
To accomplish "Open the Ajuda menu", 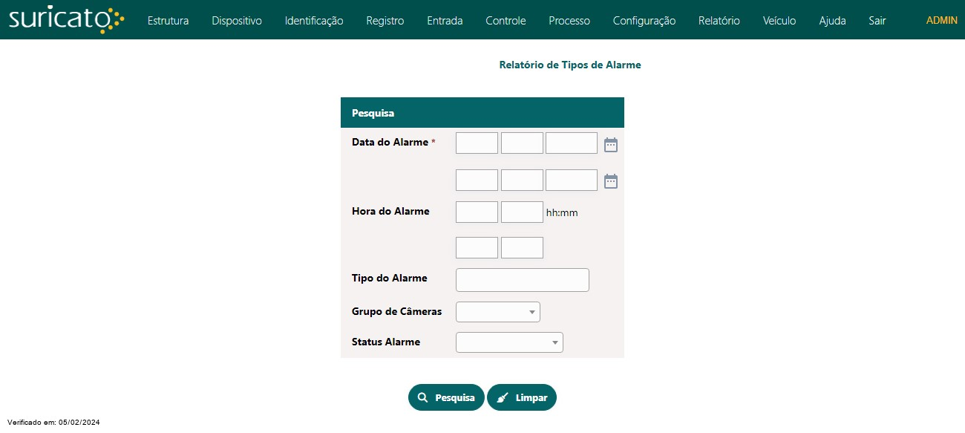I will [832, 21].
